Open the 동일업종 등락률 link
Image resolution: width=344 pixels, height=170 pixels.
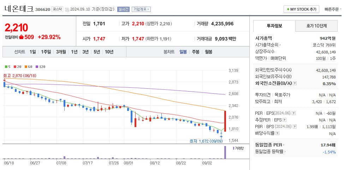269,151
